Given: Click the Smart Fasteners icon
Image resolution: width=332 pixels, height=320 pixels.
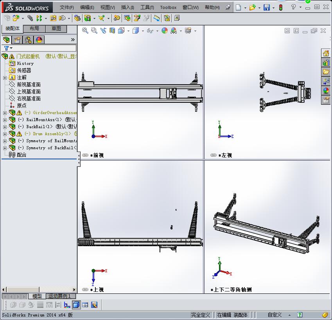Looking at the screenshot, I should pos(53,18).
